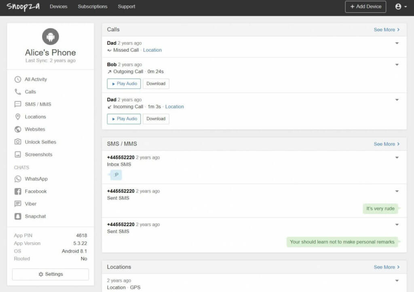This screenshot has width=414, height=292.
Task: Open Location link of missed call
Action: pos(152,50)
